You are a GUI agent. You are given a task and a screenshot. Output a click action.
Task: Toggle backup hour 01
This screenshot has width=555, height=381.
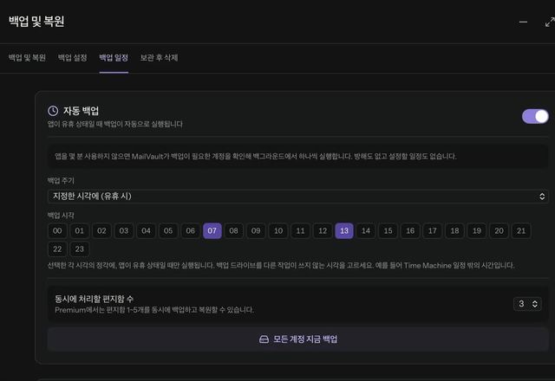79,231
